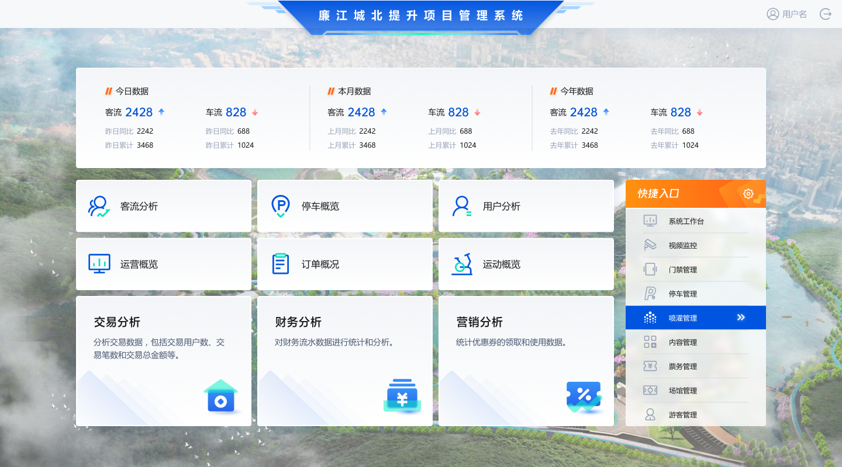This screenshot has width=842, height=467.
Task: Open quick entry settings gear icon
Action: 748,194
